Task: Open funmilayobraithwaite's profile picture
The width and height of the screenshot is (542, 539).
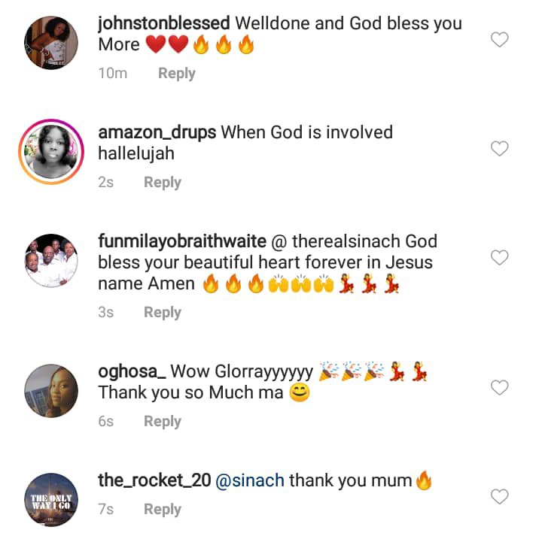Action: [51, 262]
